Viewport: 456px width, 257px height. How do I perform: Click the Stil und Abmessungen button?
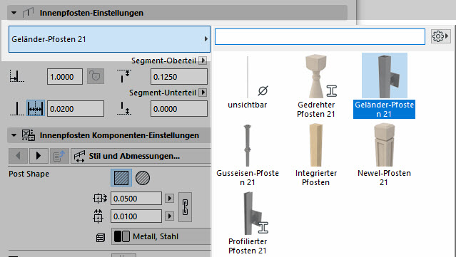coord(141,156)
